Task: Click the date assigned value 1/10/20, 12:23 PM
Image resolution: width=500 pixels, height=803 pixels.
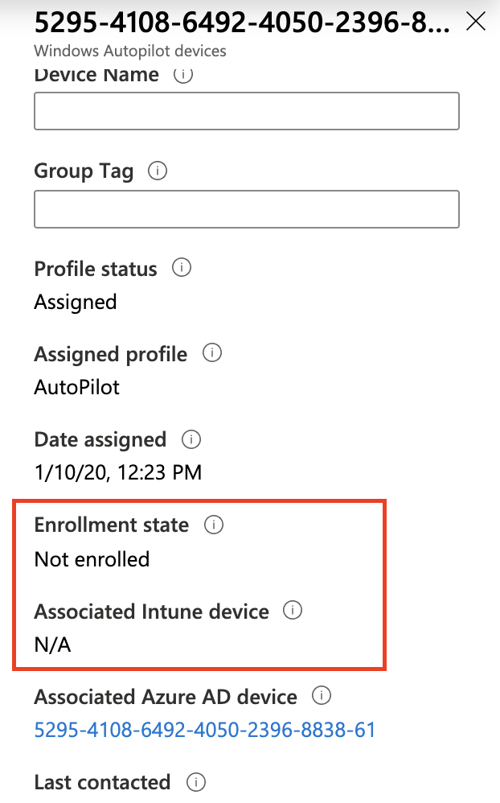Action: pos(117,472)
